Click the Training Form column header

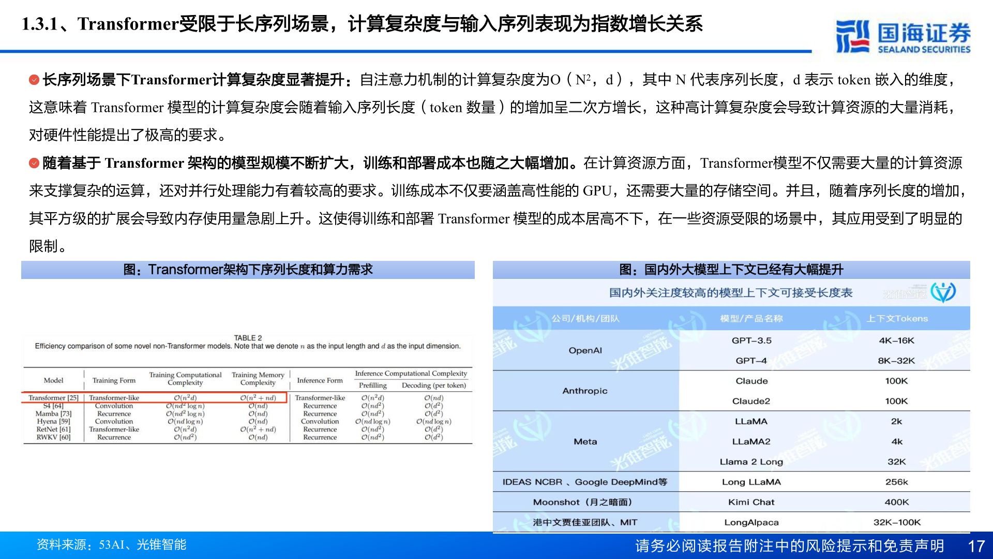point(114,380)
